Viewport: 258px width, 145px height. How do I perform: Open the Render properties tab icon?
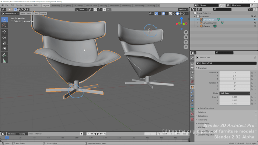[192, 64]
